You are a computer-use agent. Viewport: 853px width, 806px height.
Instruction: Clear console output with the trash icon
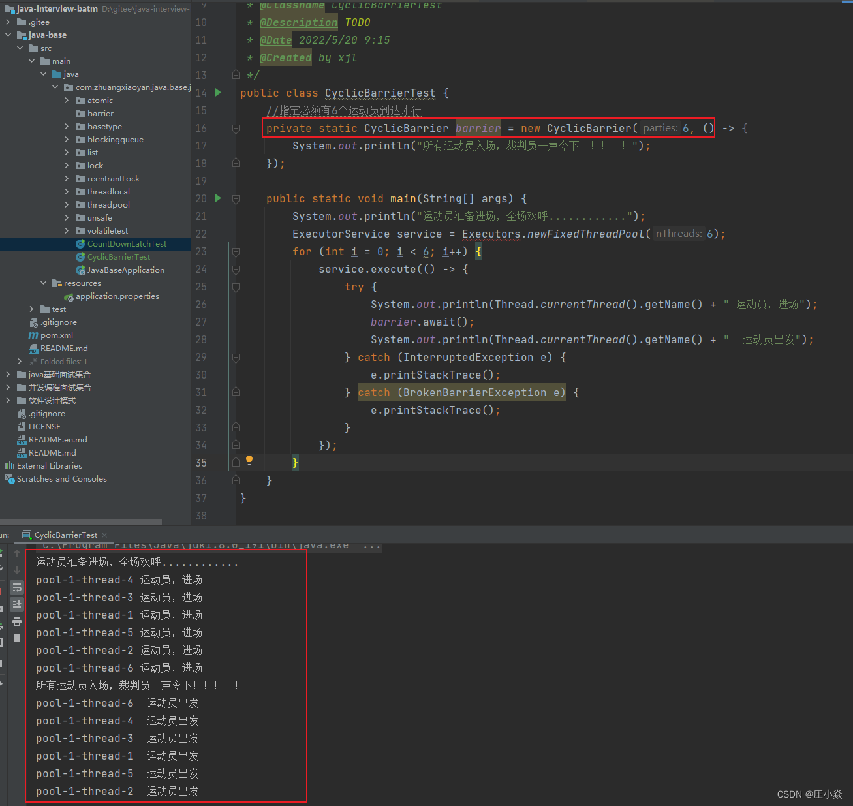tap(17, 638)
